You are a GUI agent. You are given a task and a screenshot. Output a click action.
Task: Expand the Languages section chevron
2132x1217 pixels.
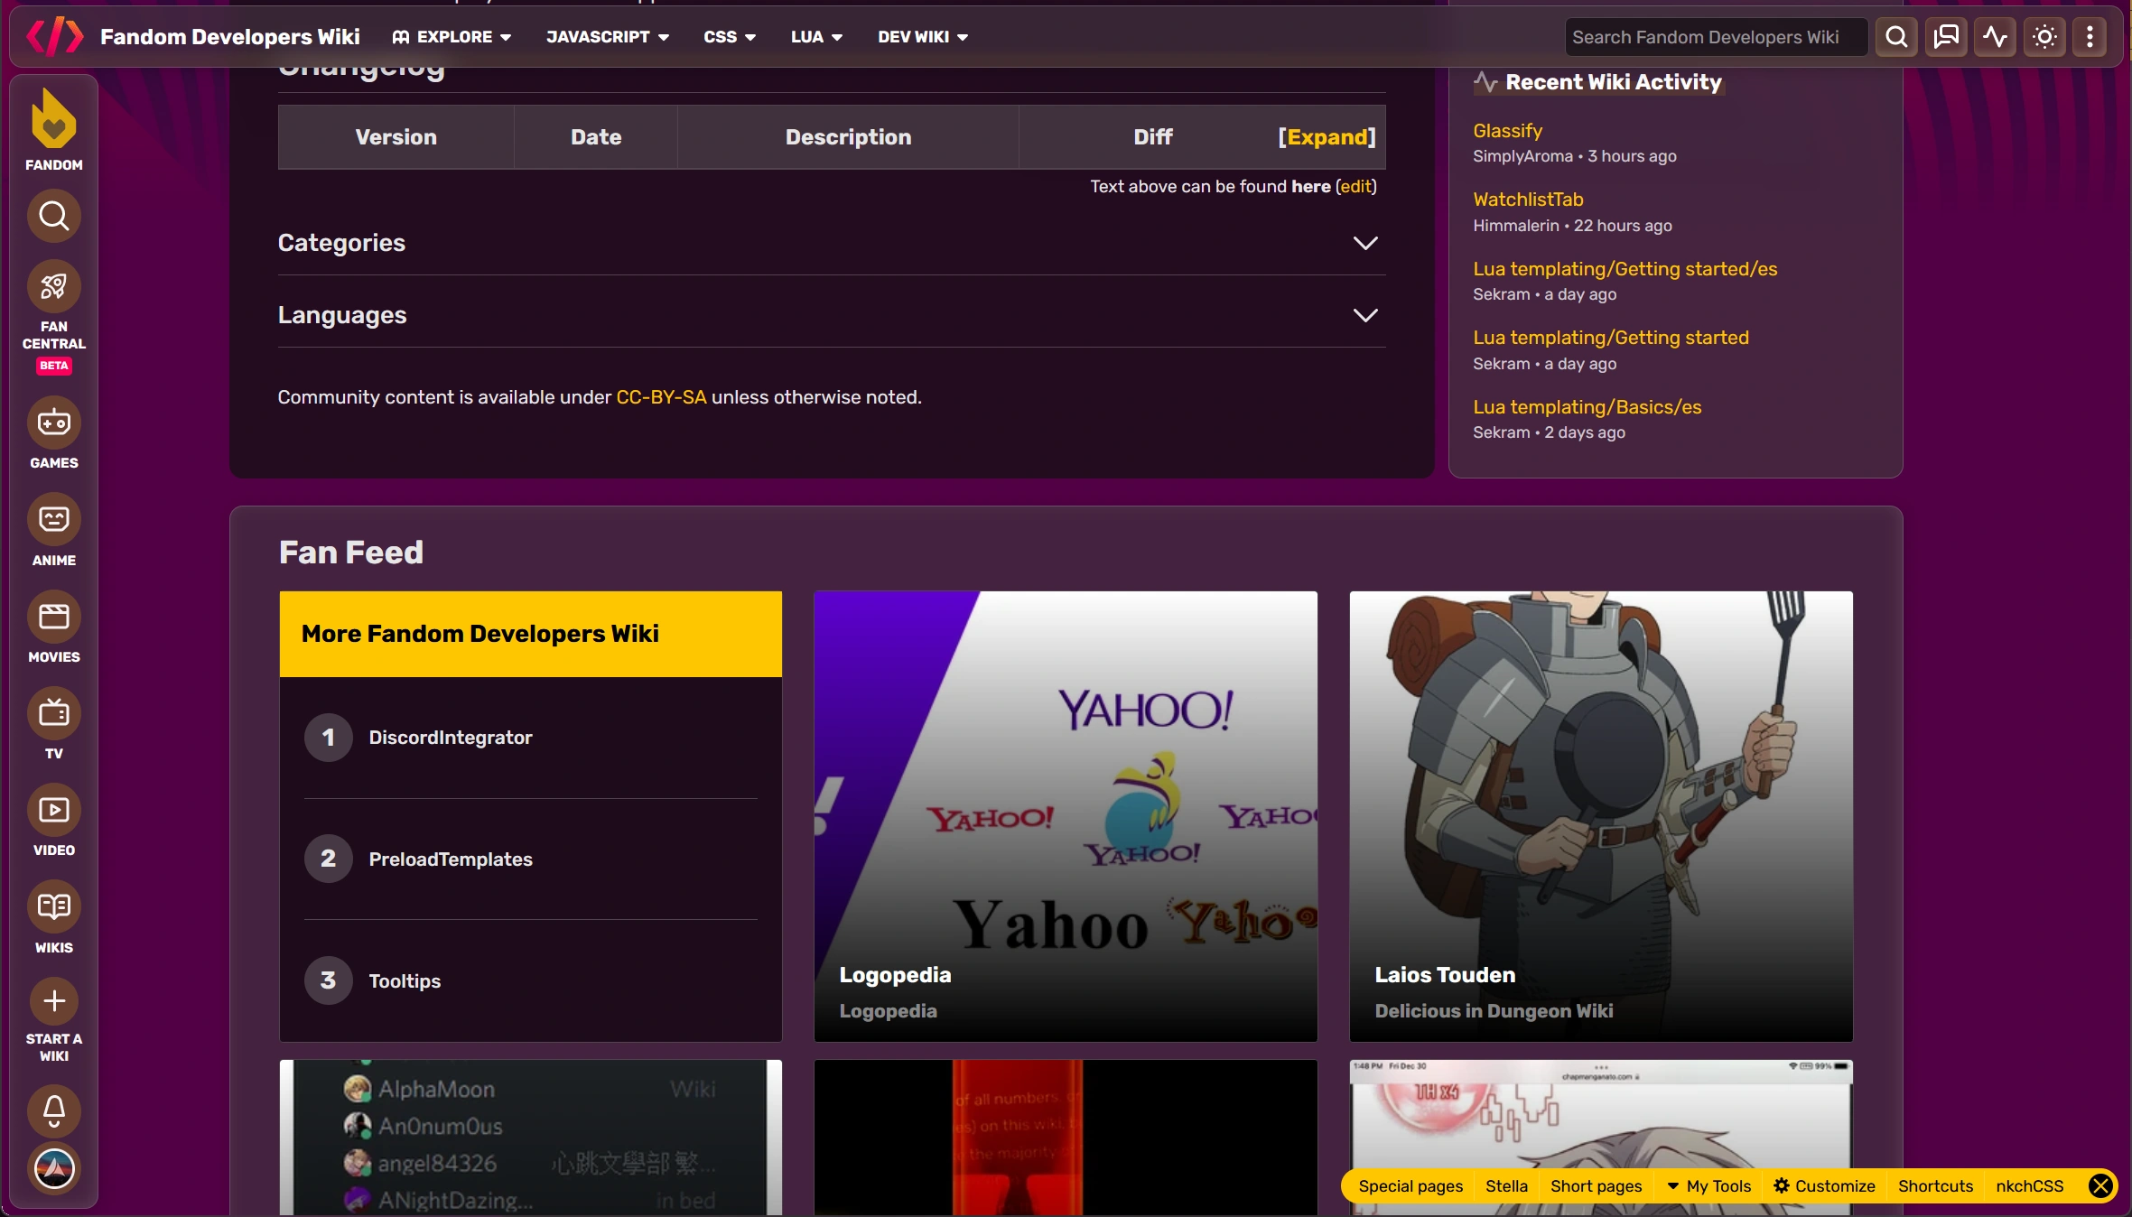1364,315
